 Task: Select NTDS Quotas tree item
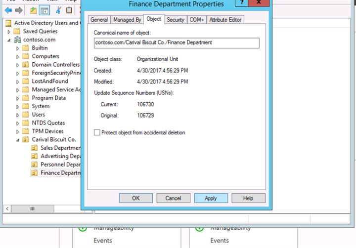(48, 123)
